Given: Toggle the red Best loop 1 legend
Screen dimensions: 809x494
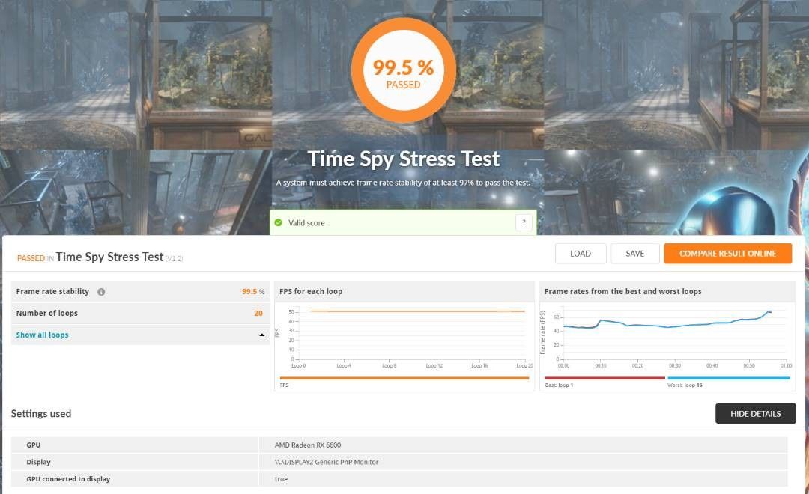Looking at the screenshot, I should coord(605,378).
